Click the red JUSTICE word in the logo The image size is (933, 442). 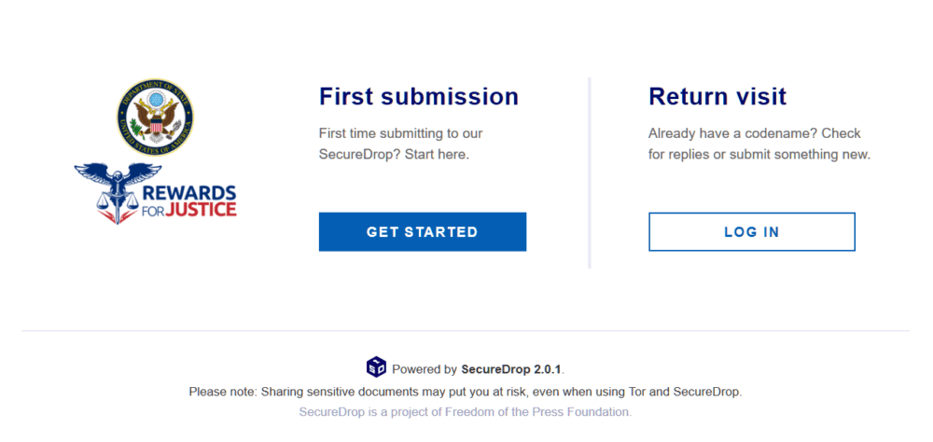(x=200, y=210)
